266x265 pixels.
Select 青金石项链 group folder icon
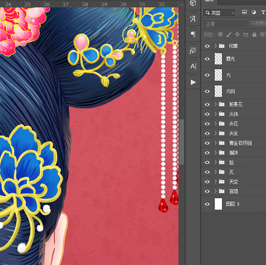(222, 143)
